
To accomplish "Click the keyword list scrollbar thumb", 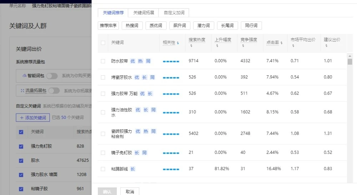I will [x=350, y=62].
